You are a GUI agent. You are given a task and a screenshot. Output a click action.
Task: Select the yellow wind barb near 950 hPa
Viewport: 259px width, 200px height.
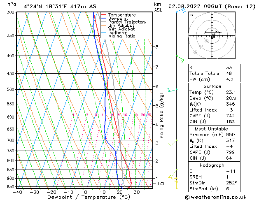coord(177,184)
